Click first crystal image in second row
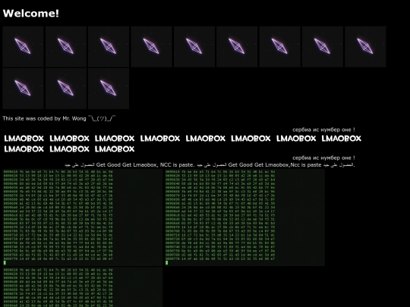 click(23, 89)
